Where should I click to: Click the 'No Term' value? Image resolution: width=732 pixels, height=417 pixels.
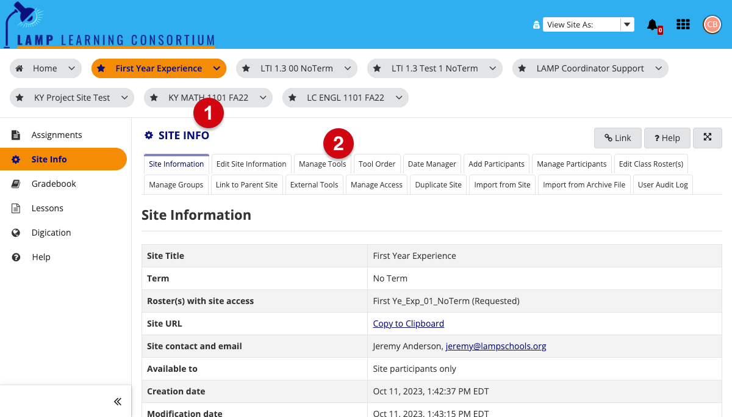pos(390,278)
